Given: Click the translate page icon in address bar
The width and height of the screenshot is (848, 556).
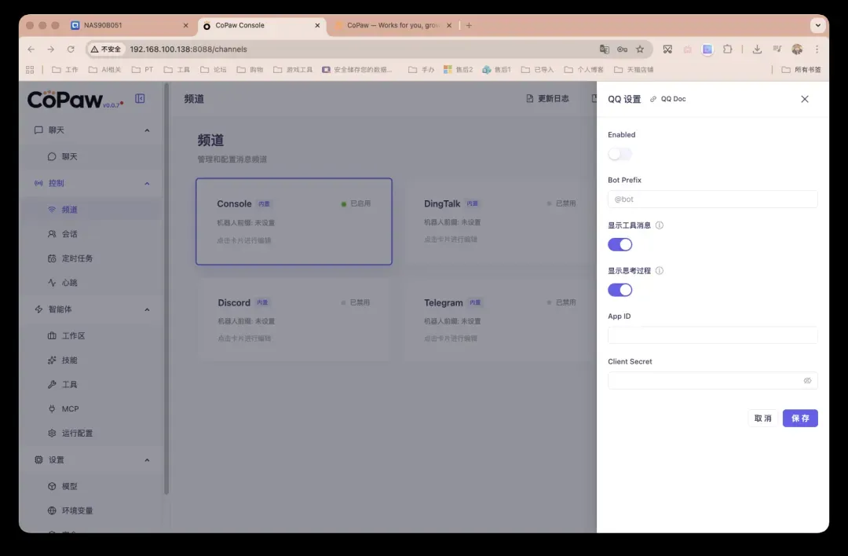Looking at the screenshot, I should click(604, 49).
